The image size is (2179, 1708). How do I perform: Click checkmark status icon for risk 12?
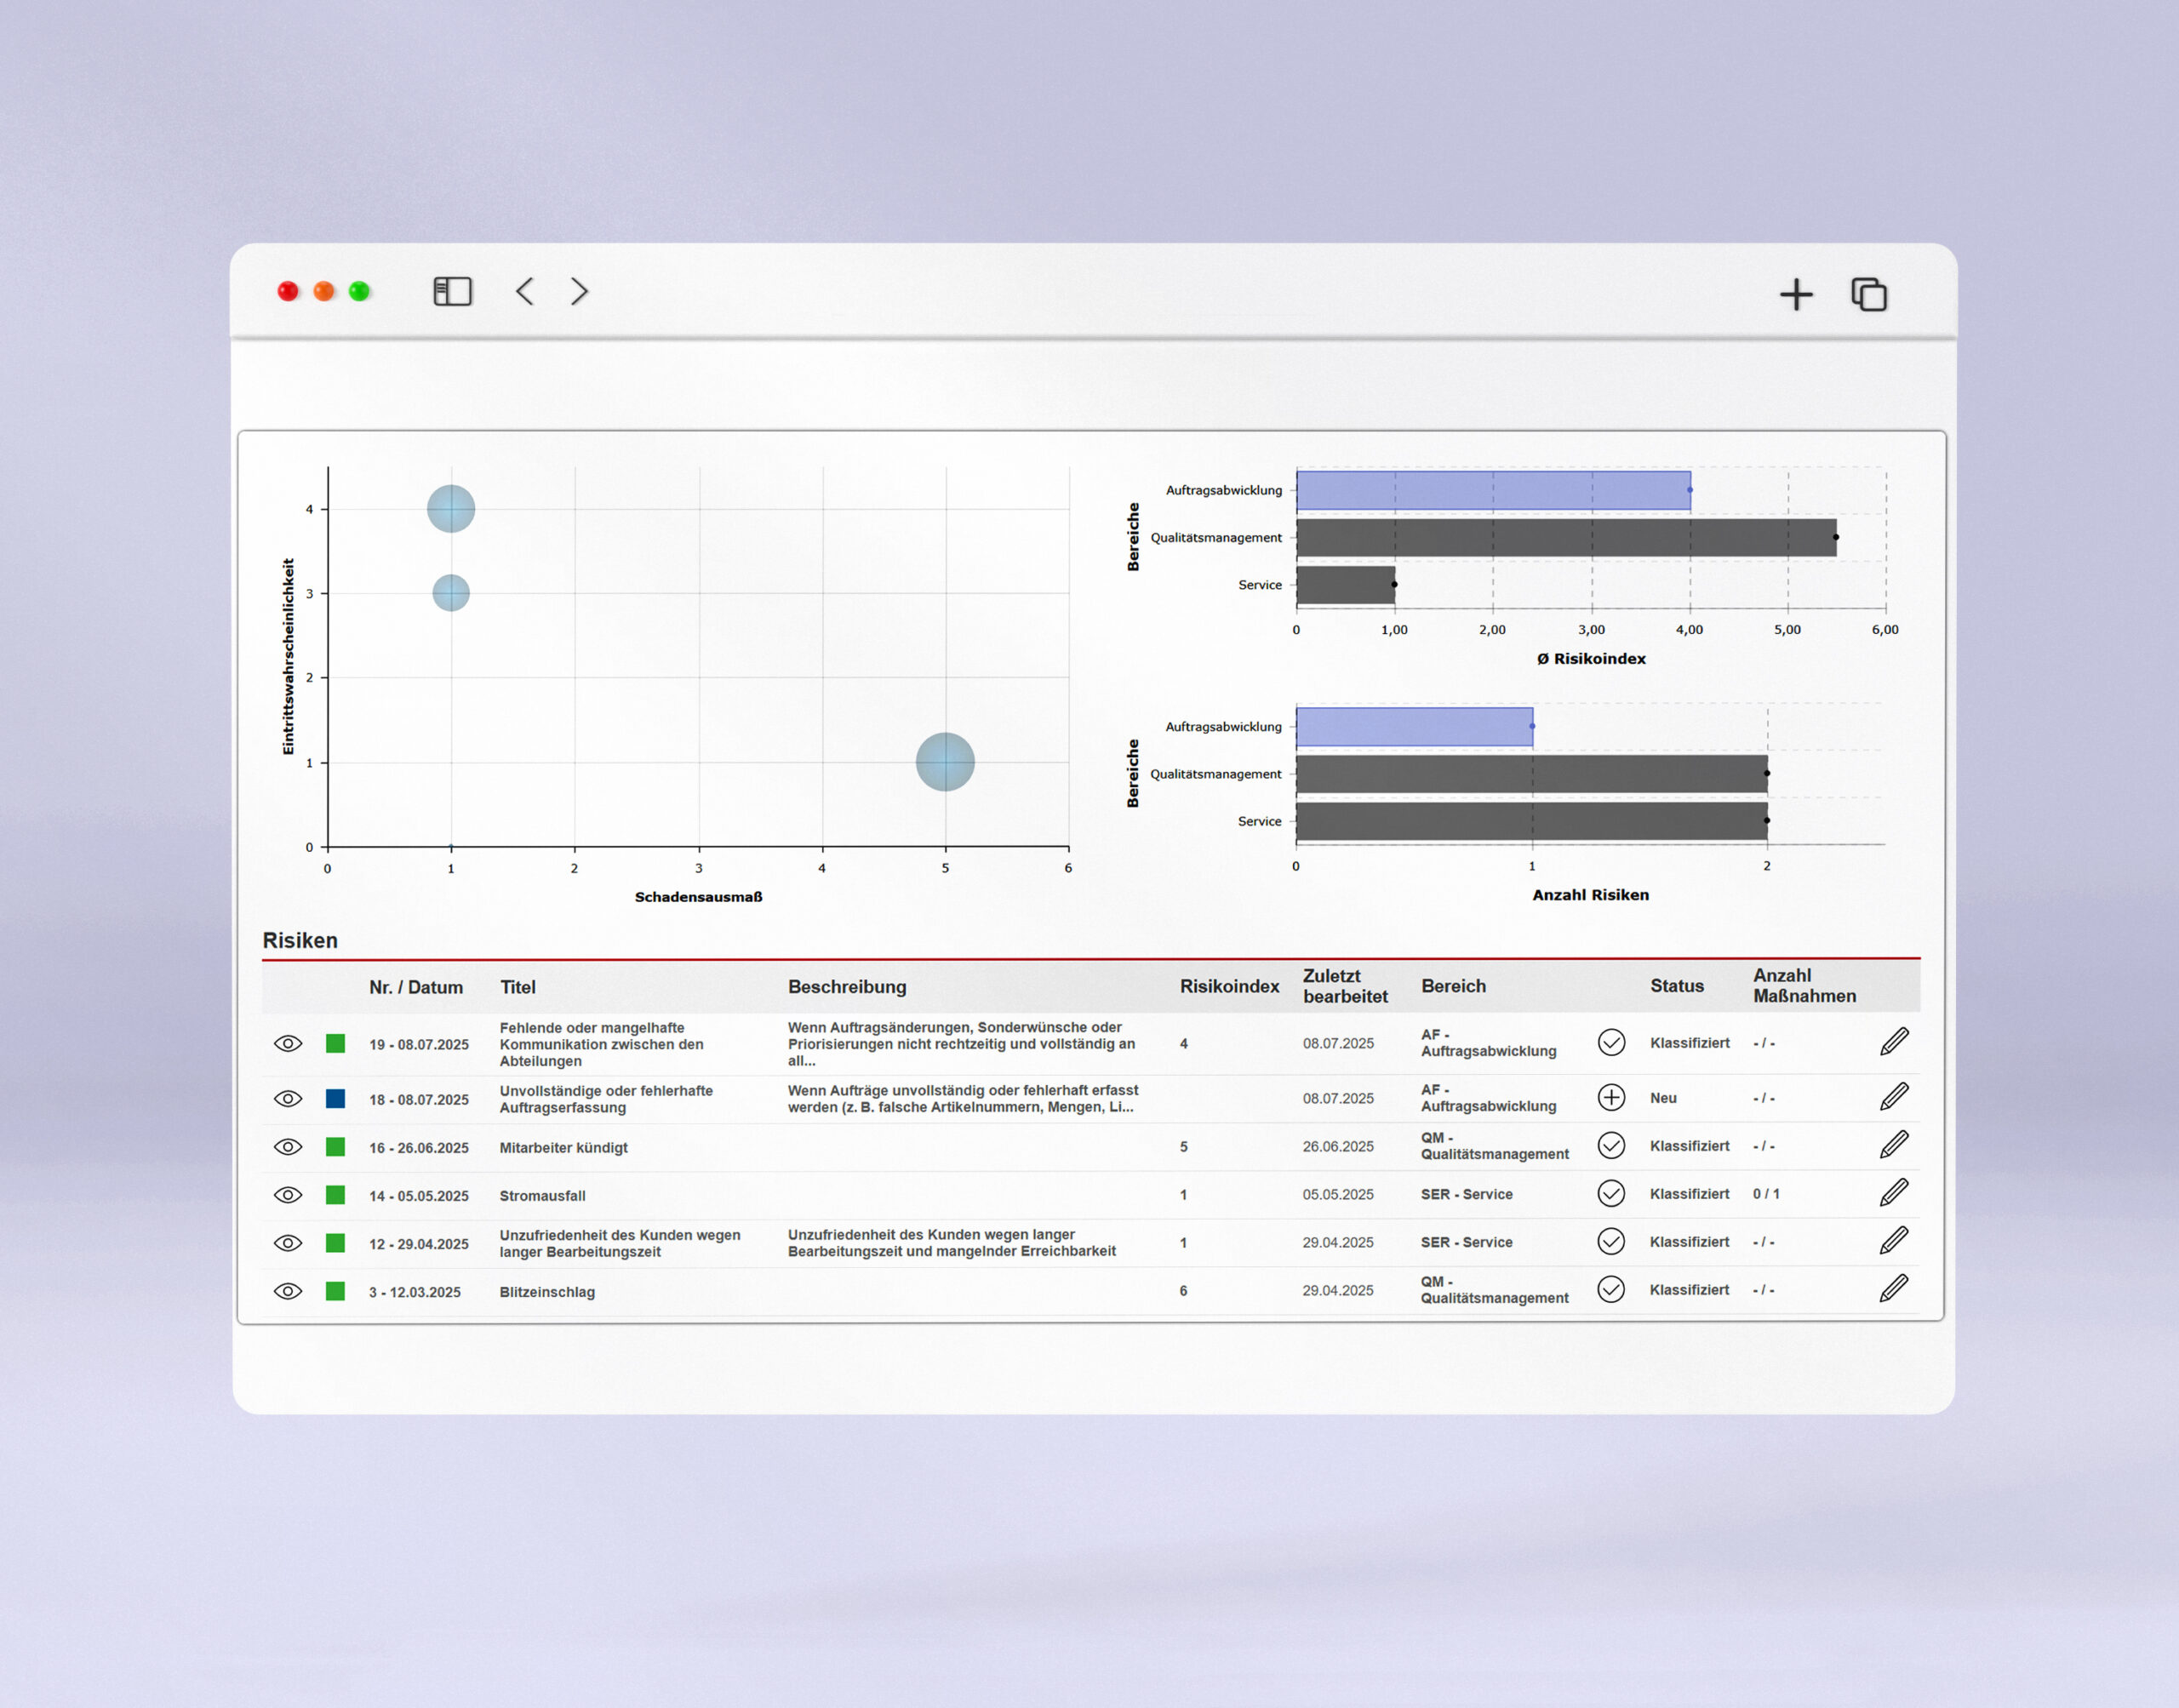click(1611, 1241)
